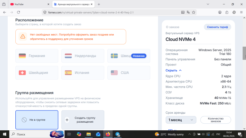Reload the current page

point(18,12)
